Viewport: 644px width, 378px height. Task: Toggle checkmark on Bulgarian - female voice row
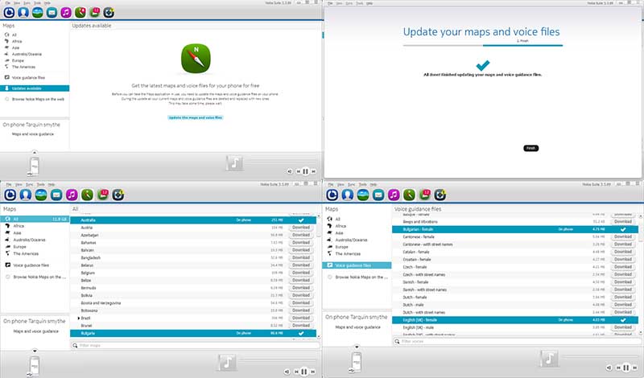pyautogui.click(x=623, y=229)
